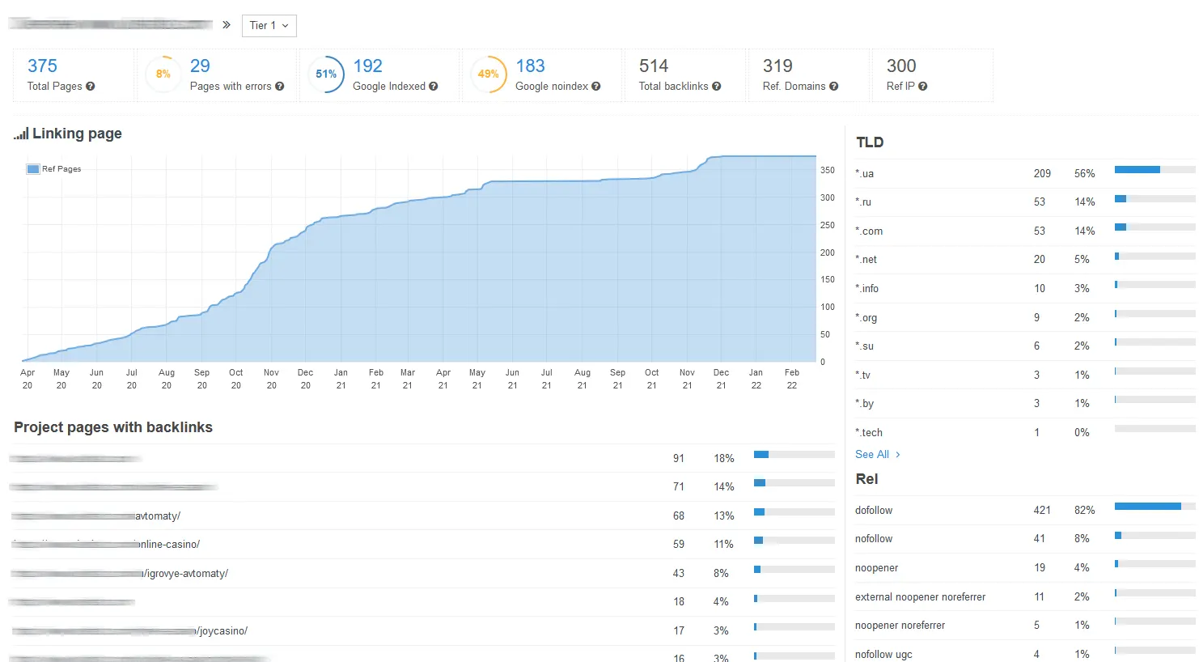
Task: Select the nofollow rel row
Action: [1025, 539]
